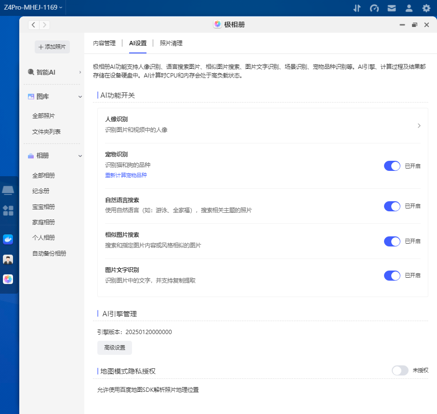The height and width of the screenshot is (414, 437).
Task: Open the transfer tasks icon in top bar
Action: [357, 8]
